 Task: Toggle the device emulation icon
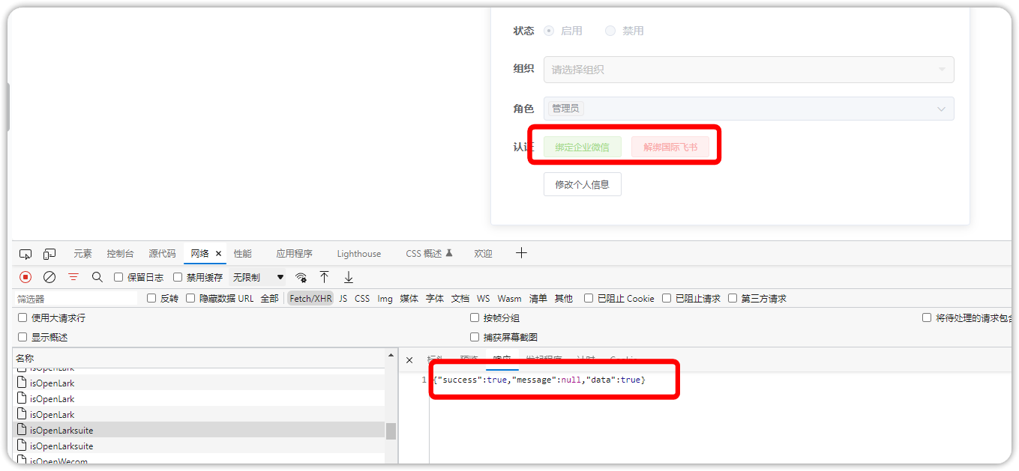[x=49, y=254]
